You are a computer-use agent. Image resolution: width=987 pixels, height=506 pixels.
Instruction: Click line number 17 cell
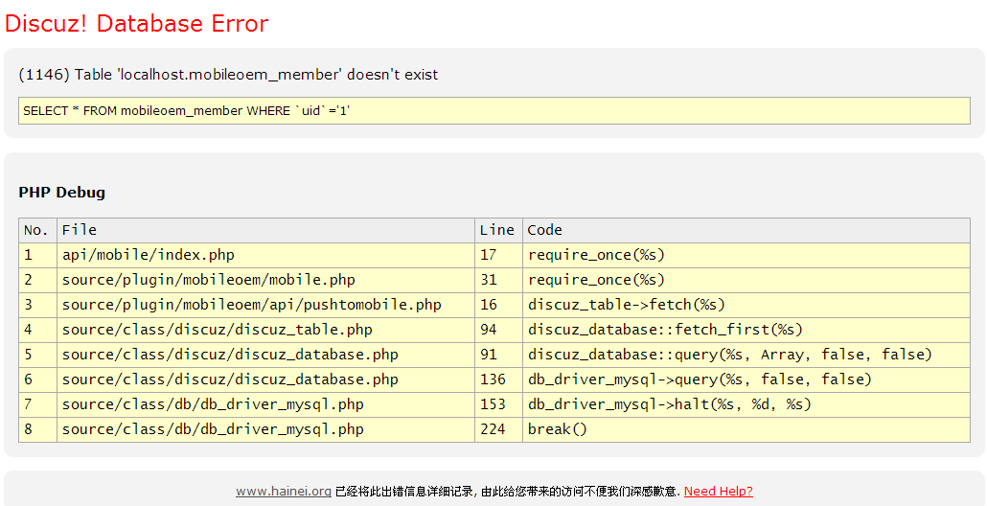[498, 256]
